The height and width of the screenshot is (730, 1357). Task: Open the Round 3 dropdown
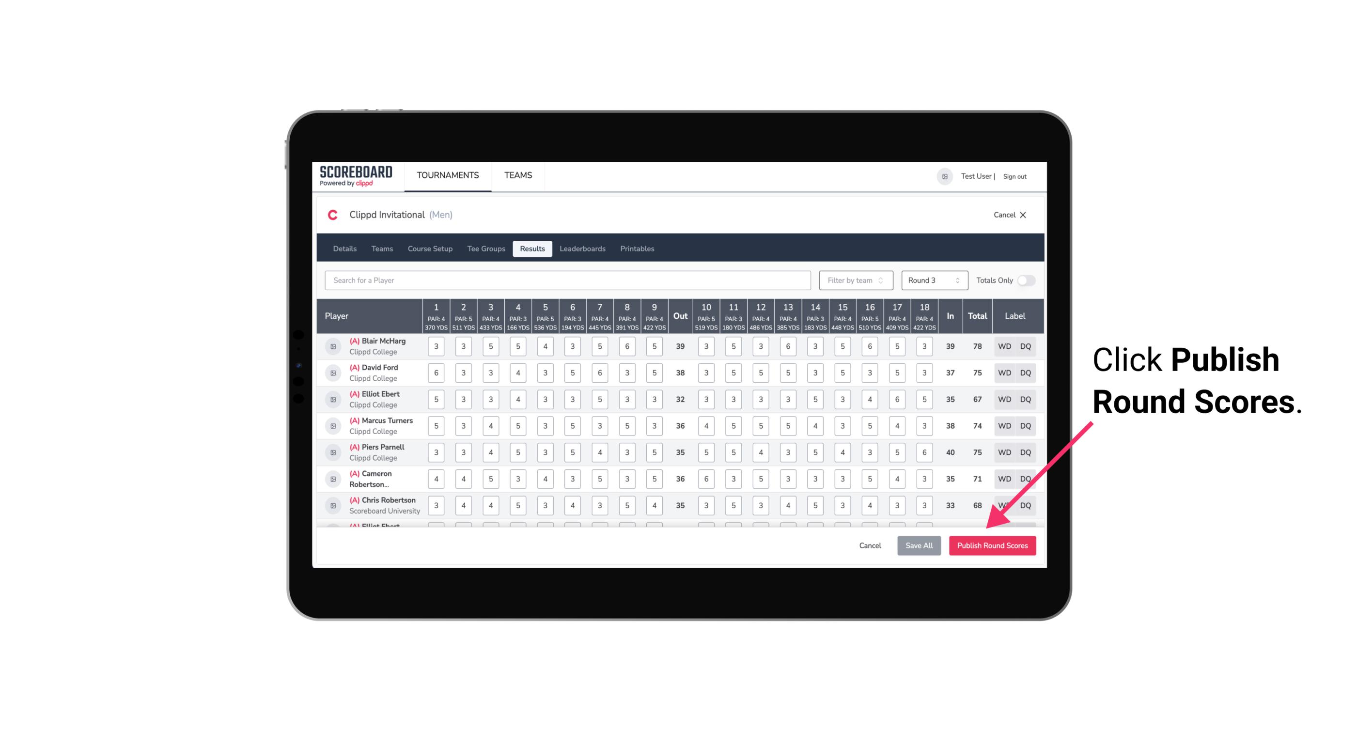coord(932,280)
